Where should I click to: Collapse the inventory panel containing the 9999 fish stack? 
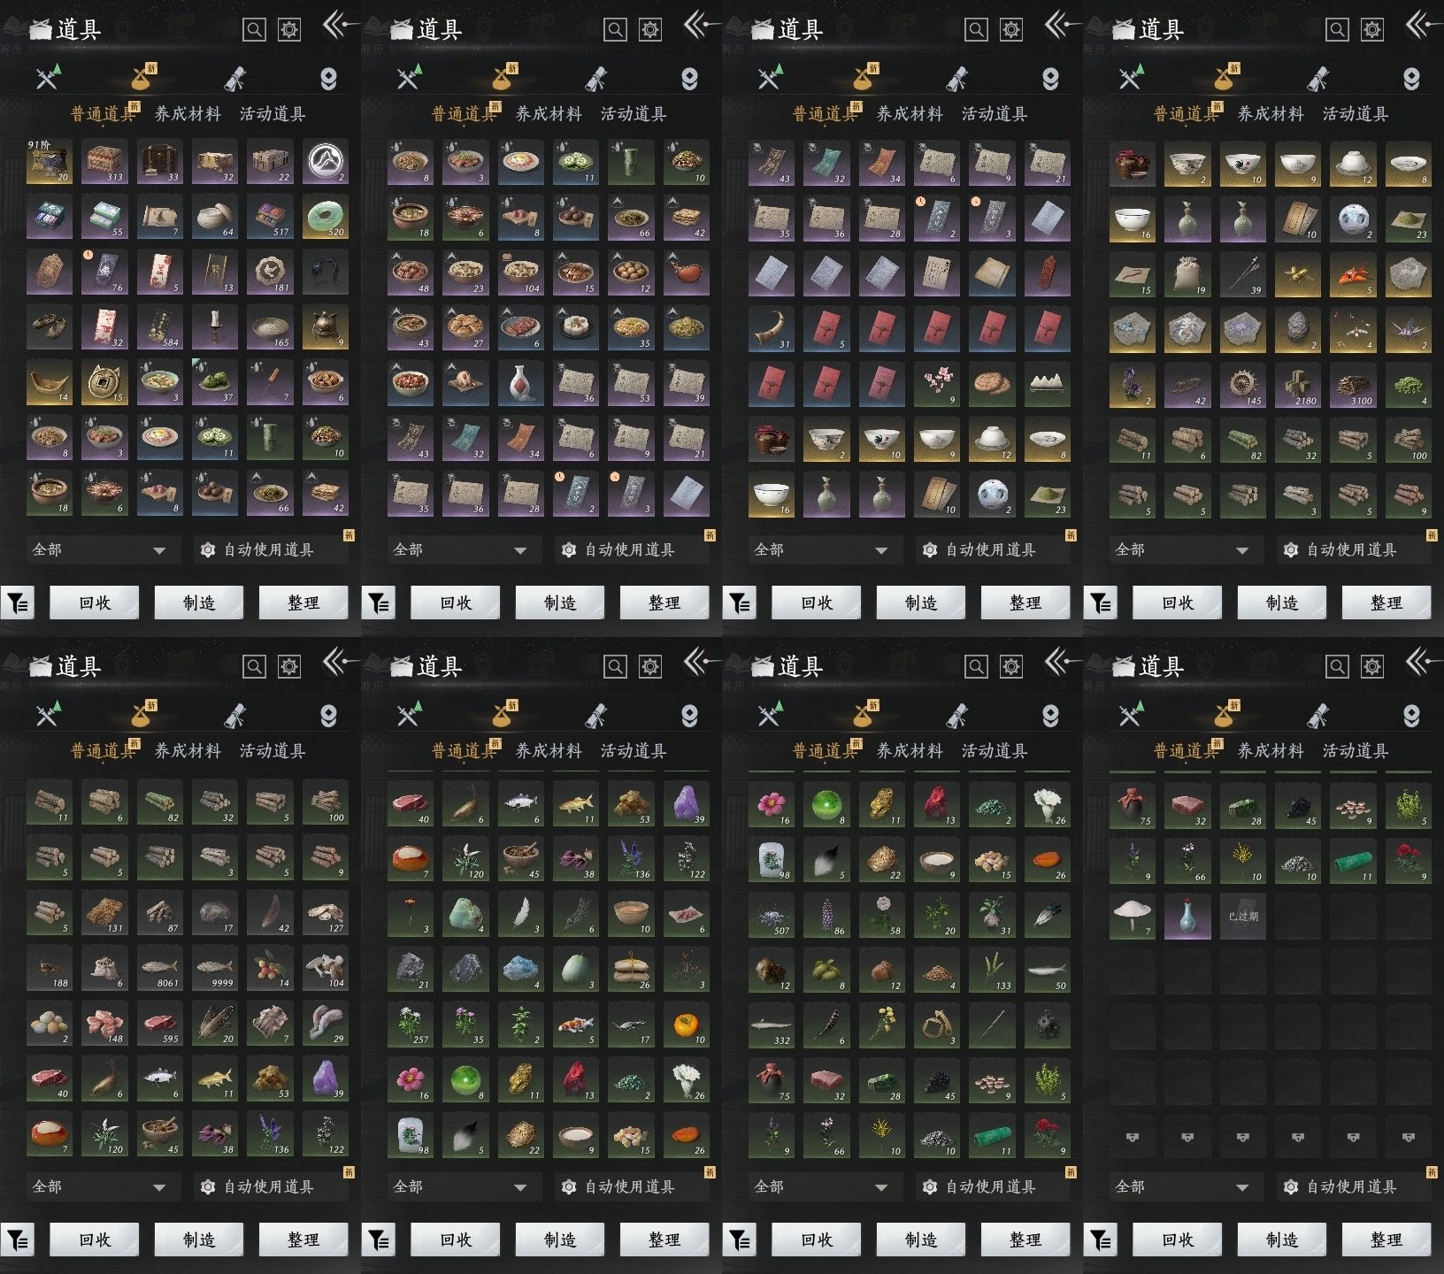tap(338, 662)
